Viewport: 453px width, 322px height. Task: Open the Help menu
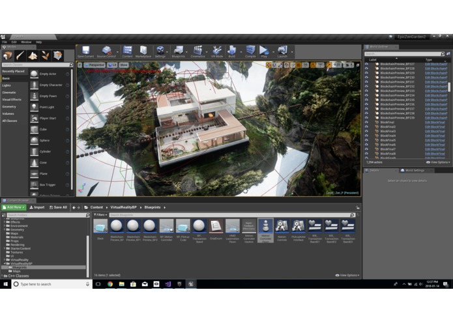(38, 42)
